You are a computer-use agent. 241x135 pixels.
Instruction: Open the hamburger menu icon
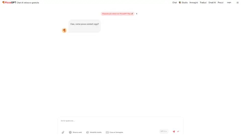pyautogui.click(x=237, y=2)
